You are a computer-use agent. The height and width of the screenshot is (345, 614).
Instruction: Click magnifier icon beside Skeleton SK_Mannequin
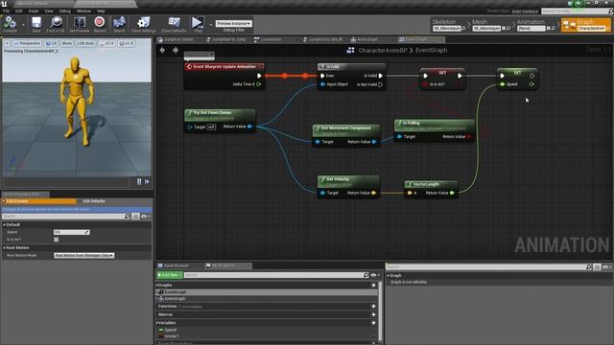point(464,28)
